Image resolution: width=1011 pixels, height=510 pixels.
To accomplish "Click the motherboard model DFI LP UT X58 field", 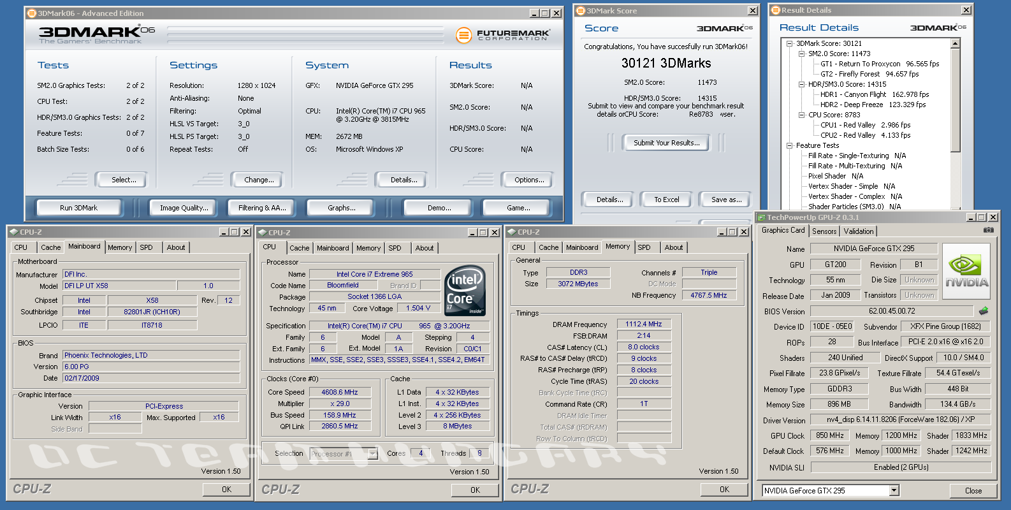I will [119, 286].
